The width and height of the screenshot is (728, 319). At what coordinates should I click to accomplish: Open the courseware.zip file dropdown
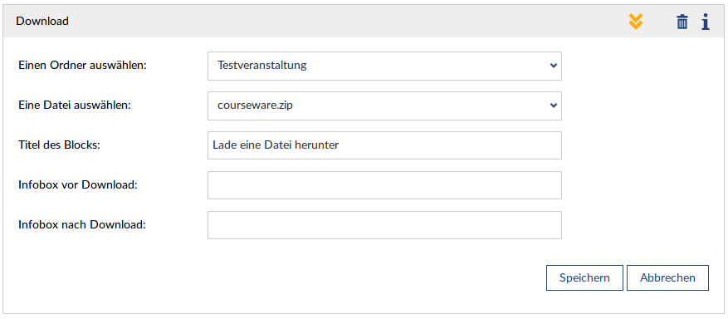pos(384,106)
